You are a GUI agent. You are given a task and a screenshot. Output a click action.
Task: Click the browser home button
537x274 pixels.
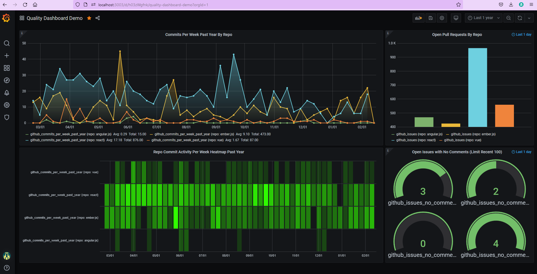(x=35, y=4)
